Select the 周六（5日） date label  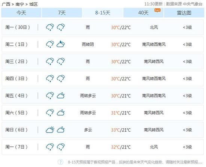pyautogui.click(x=16, y=113)
